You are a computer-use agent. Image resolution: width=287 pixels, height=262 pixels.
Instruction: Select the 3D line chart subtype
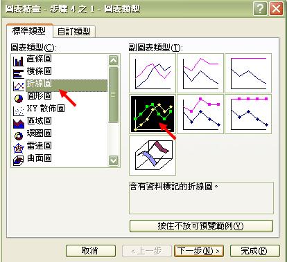[153, 156]
